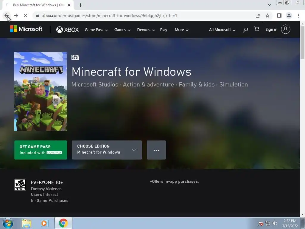Screen dimensions: 305x229
Task: Expand the All Microsoft menu
Action: (x=222, y=30)
